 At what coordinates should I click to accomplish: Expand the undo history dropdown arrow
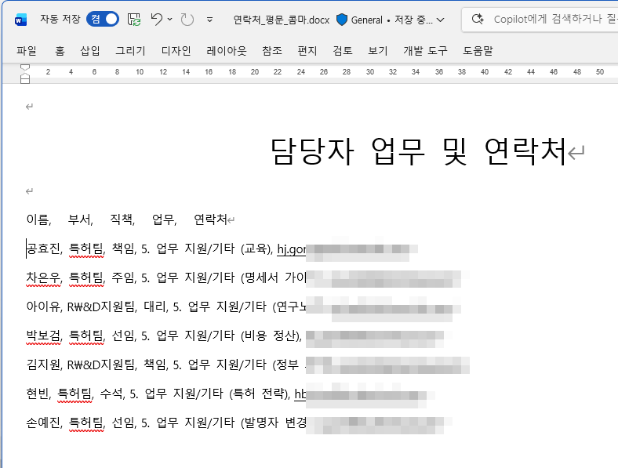170,19
